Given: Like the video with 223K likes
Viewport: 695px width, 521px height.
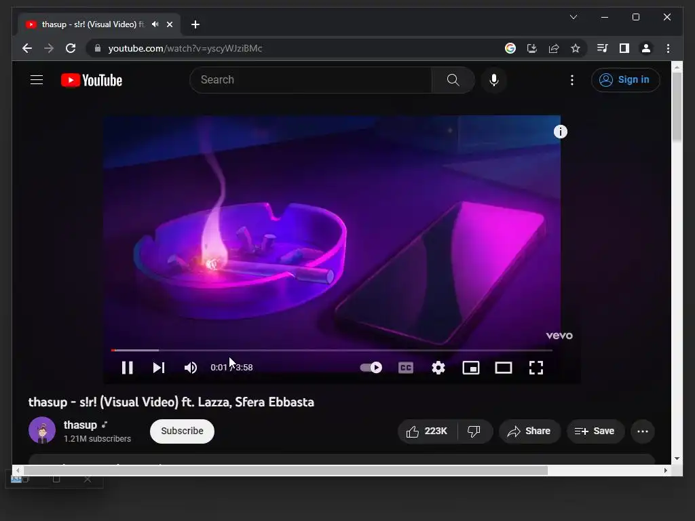Looking at the screenshot, I should 428,431.
